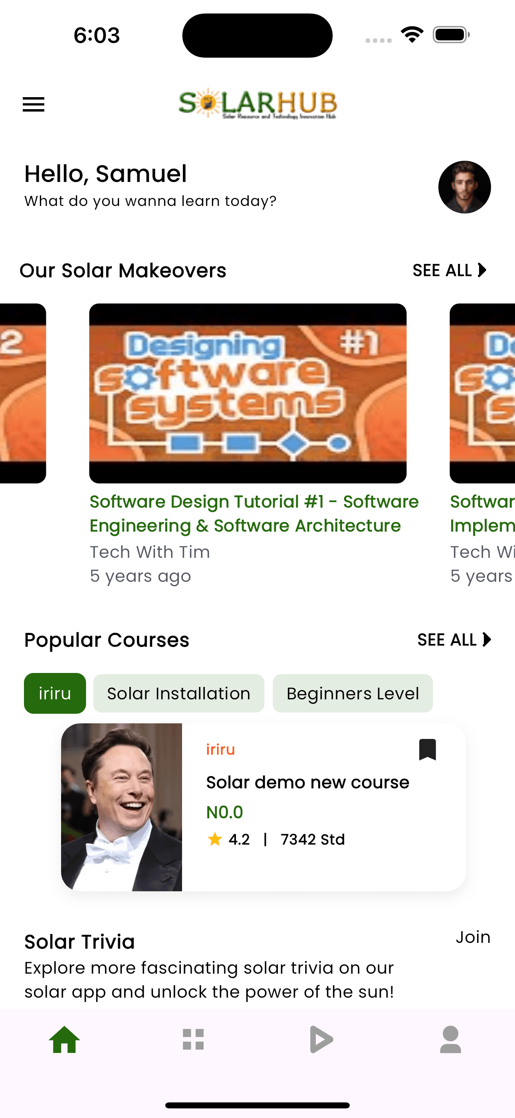Screen dimensions: 515x1118
Task: Expand See All for Popular Courses
Action: pos(454,640)
